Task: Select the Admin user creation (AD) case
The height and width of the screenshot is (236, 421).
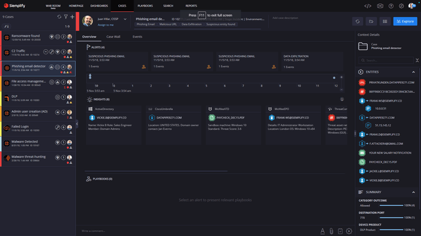Action: [x=38, y=113]
